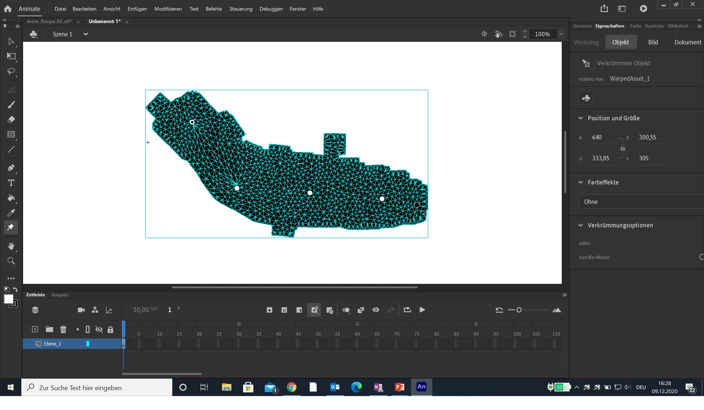The width and height of the screenshot is (704, 410).
Task: Select the Asset Warp pin tool
Action: [11, 227]
